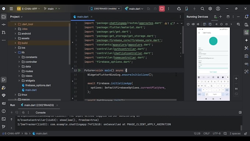Zoom in the device mirror with plus icon
The width and height of the screenshot is (250, 141).
pyautogui.click(x=236, y=78)
